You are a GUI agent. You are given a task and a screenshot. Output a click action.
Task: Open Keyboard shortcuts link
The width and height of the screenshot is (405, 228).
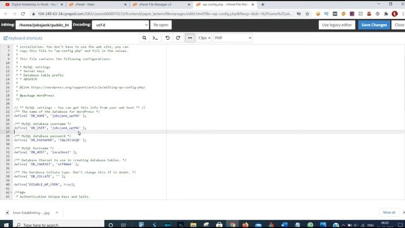coord(23,38)
